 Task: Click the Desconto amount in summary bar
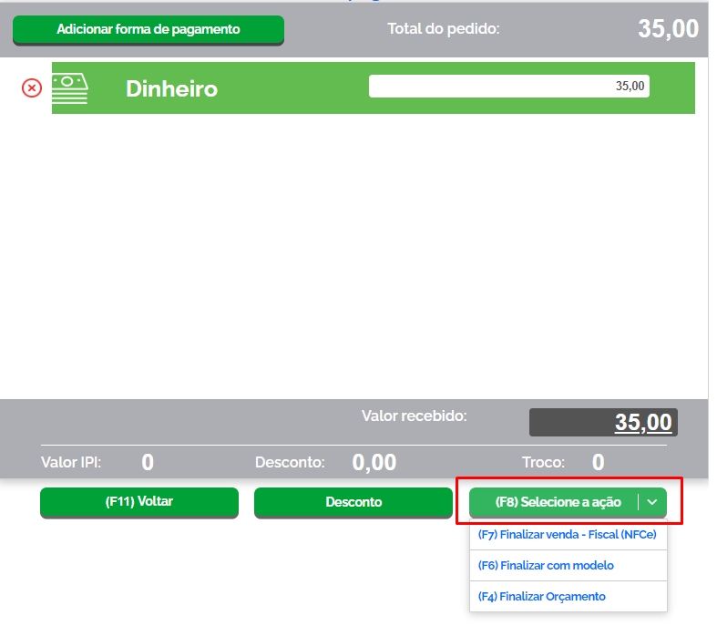(x=374, y=463)
